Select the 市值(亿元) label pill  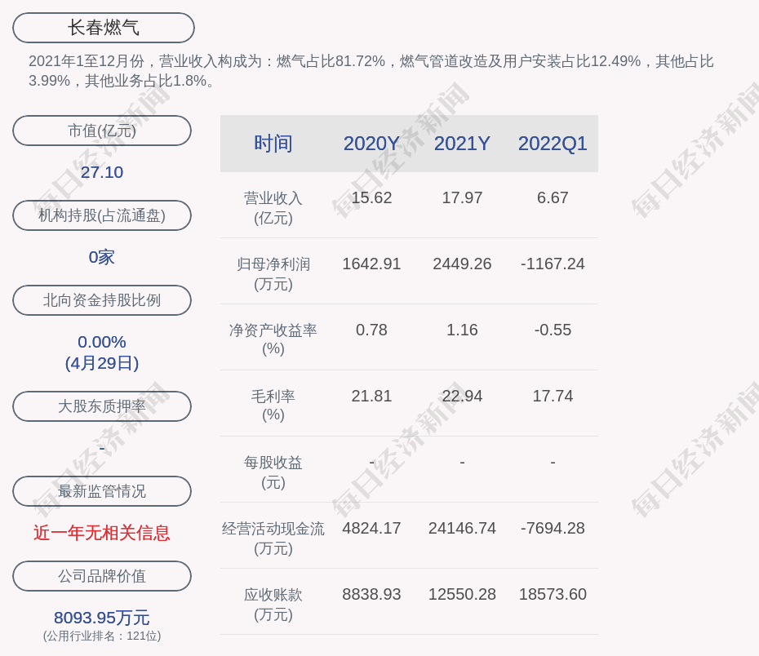click(102, 131)
